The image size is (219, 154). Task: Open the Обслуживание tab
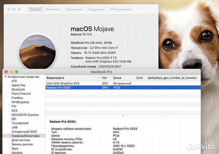pos(120,9)
